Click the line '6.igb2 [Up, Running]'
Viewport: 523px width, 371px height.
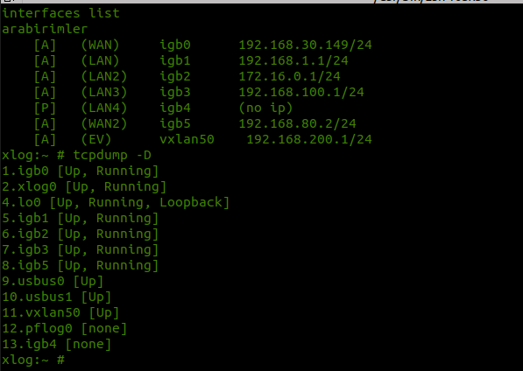[x=80, y=234]
